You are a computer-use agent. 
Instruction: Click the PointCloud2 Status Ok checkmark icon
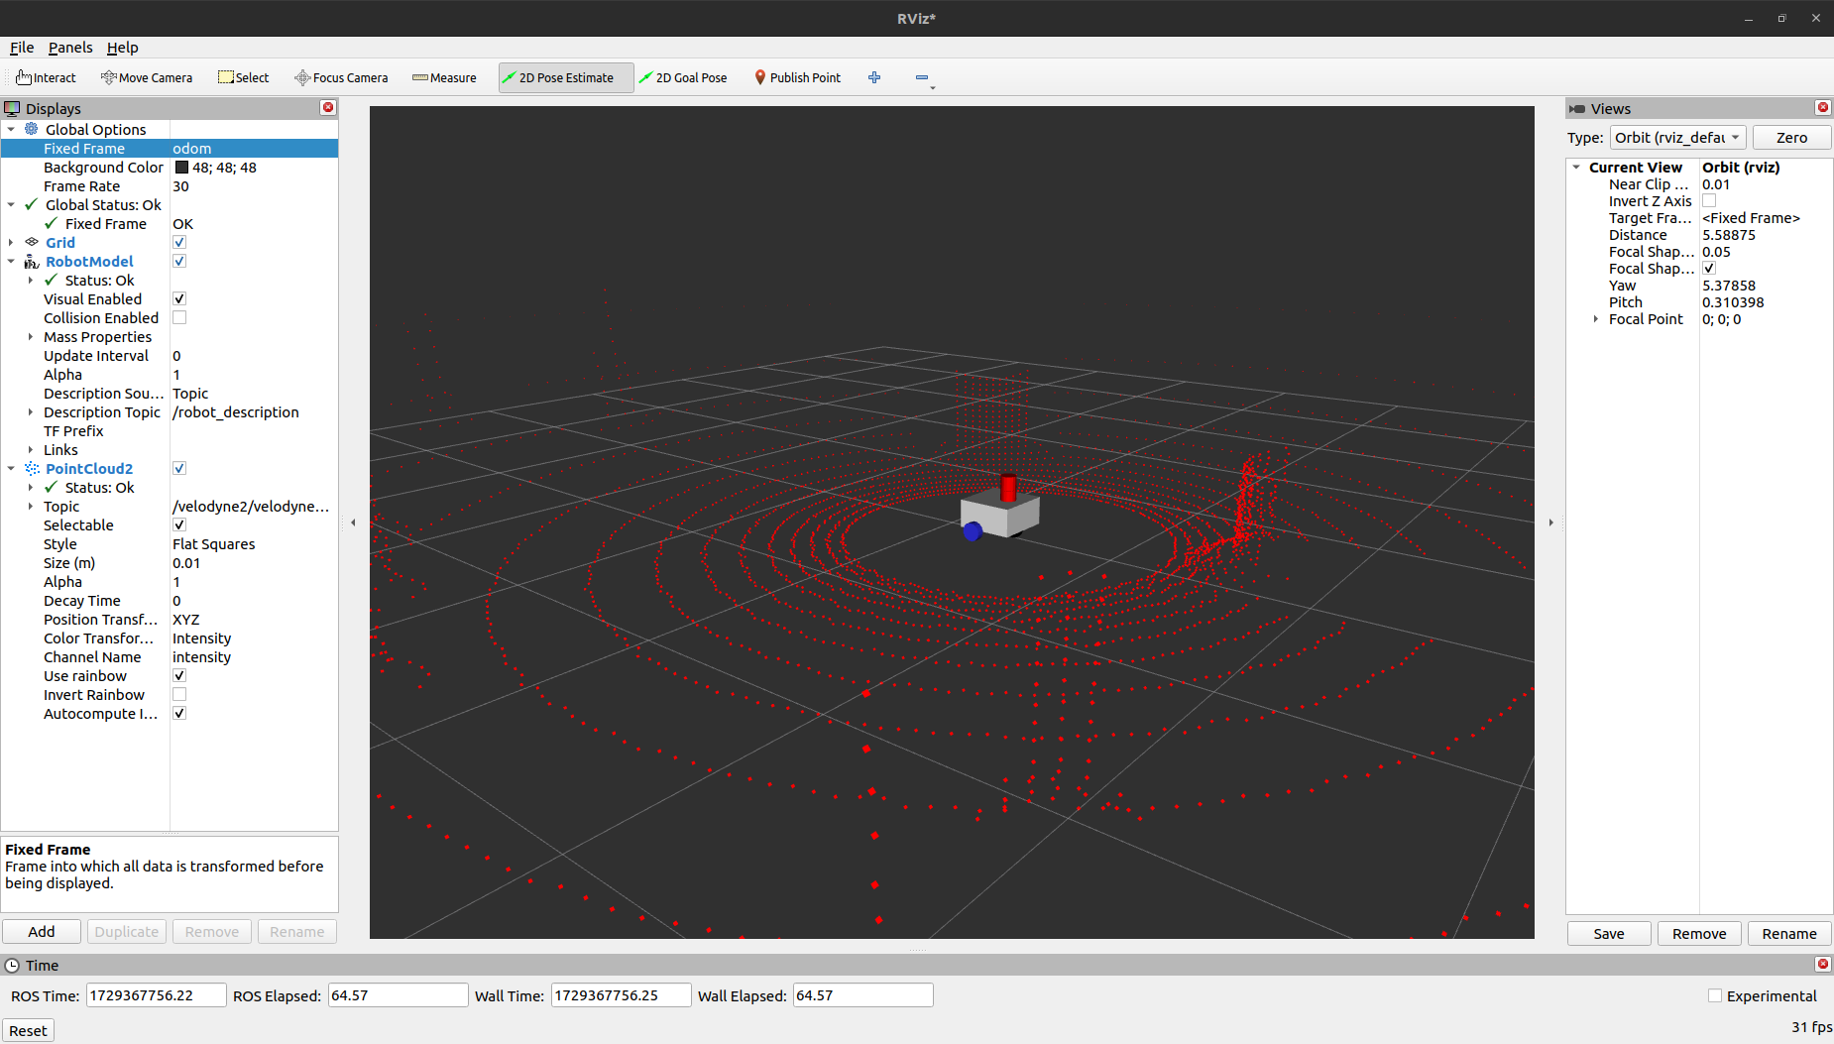click(52, 487)
